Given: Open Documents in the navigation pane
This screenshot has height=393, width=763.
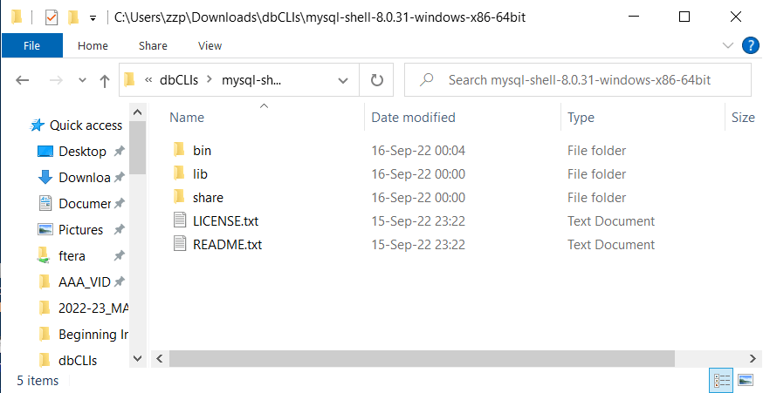Looking at the screenshot, I should click(84, 204).
